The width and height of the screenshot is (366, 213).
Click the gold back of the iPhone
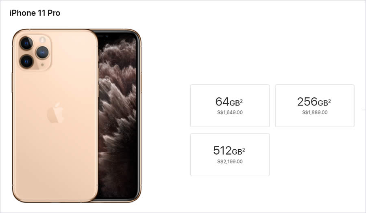tap(55, 140)
